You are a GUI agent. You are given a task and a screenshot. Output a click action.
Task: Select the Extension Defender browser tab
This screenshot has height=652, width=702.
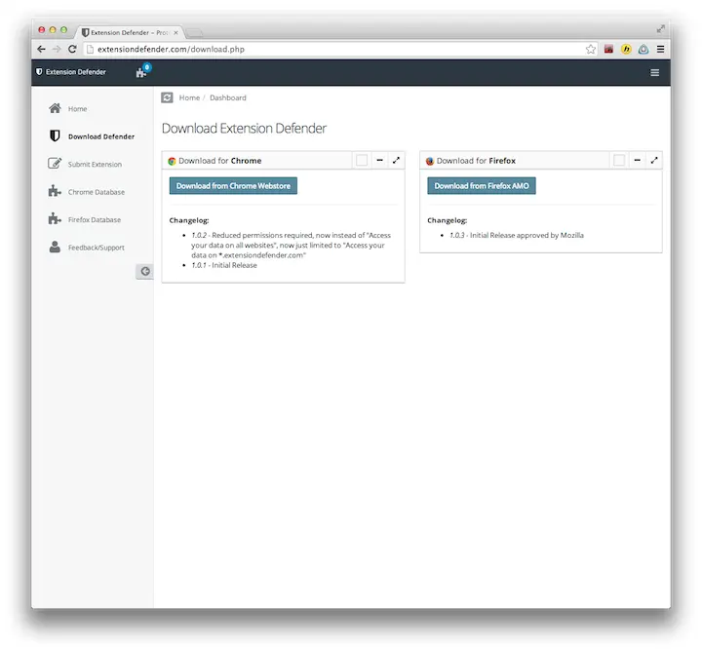click(130, 32)
